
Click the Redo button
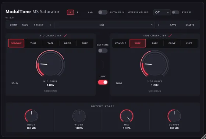point(25,25)
